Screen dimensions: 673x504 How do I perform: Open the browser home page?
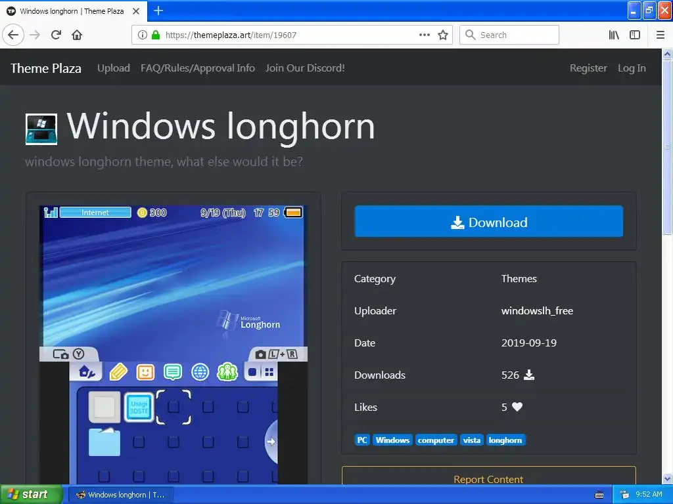tap(77, 35)
